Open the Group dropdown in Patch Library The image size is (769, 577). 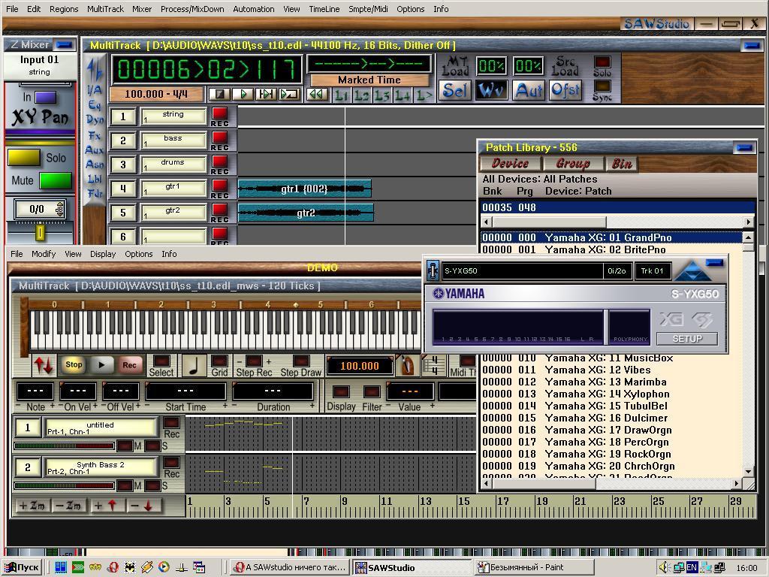(572, 163)
